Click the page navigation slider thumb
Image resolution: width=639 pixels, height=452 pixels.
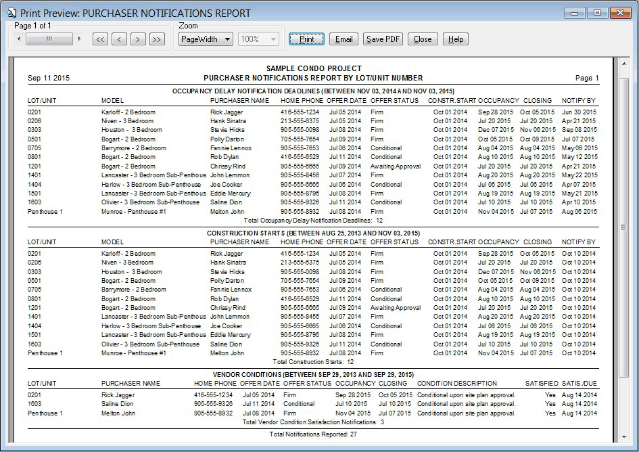(x=49, y=39)
